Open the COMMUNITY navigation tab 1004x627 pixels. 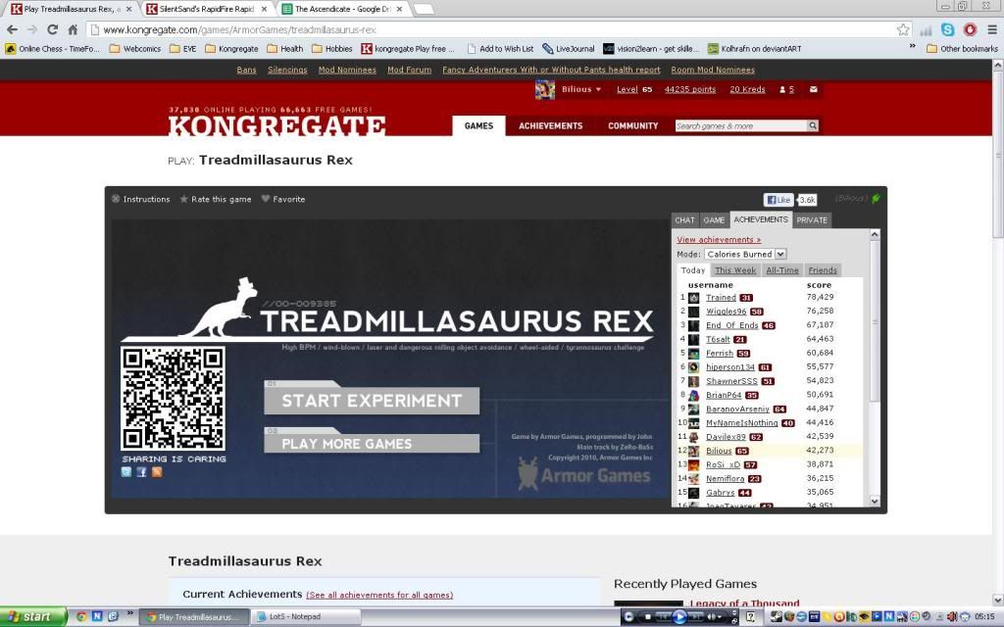632,126
